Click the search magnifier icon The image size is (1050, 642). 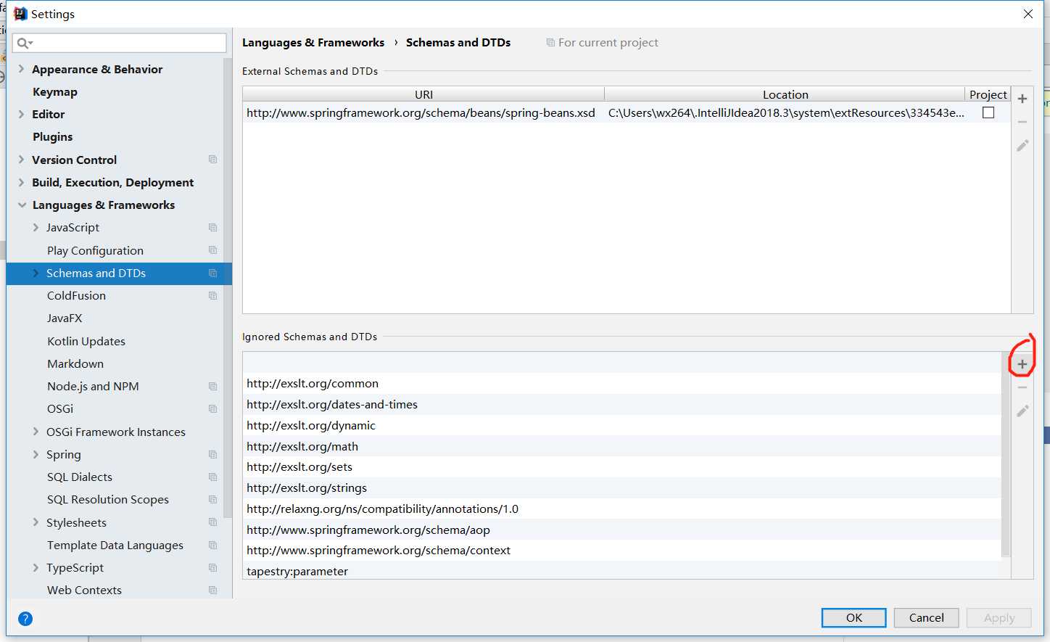24,43
